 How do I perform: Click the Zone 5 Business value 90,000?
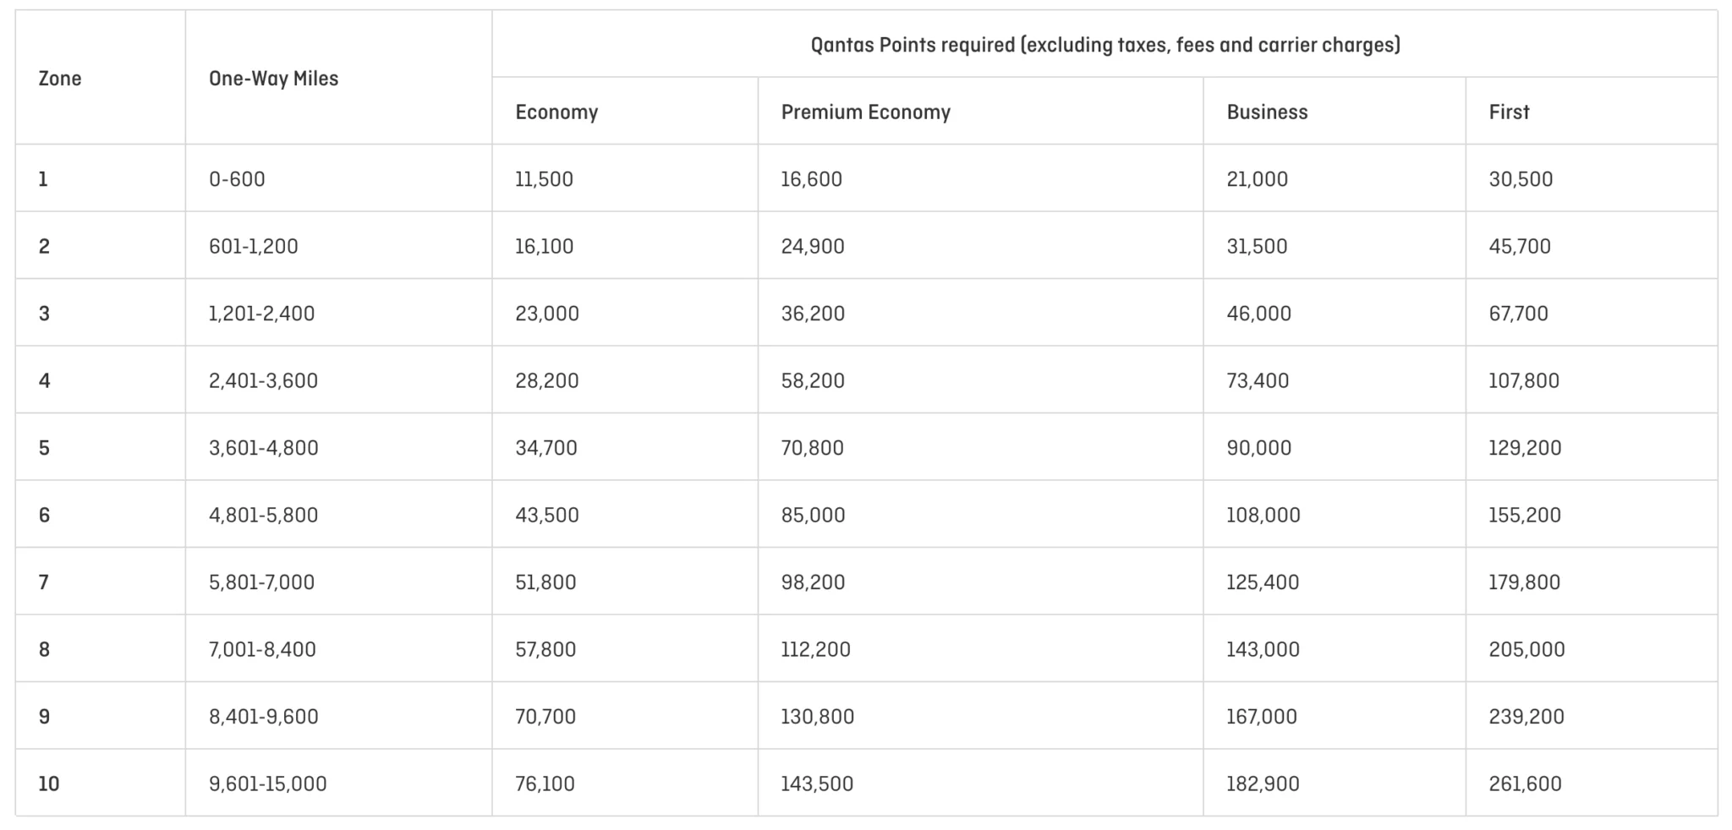point(1258,448)
